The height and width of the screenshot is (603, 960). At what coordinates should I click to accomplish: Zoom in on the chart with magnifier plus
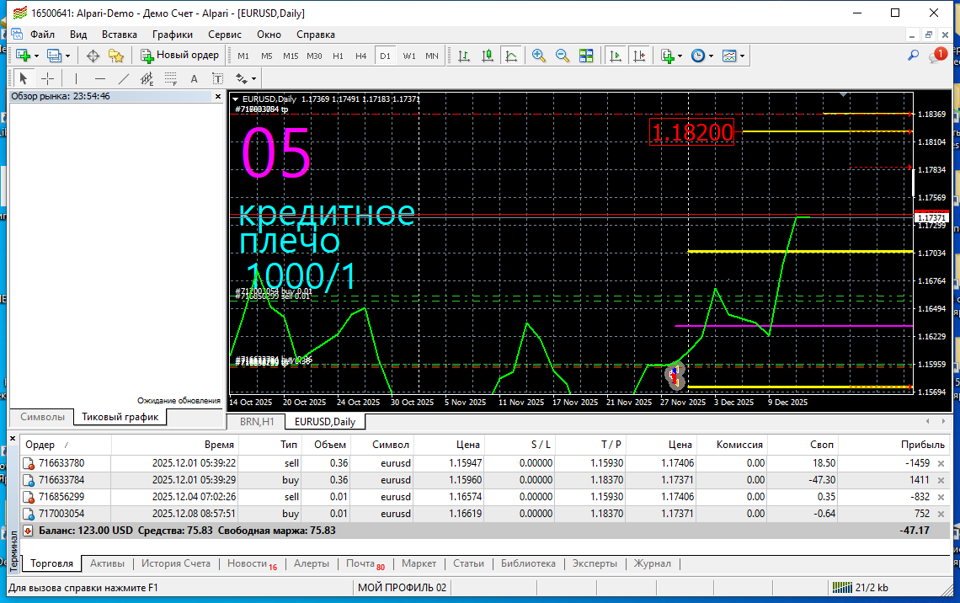coord(539,56)
